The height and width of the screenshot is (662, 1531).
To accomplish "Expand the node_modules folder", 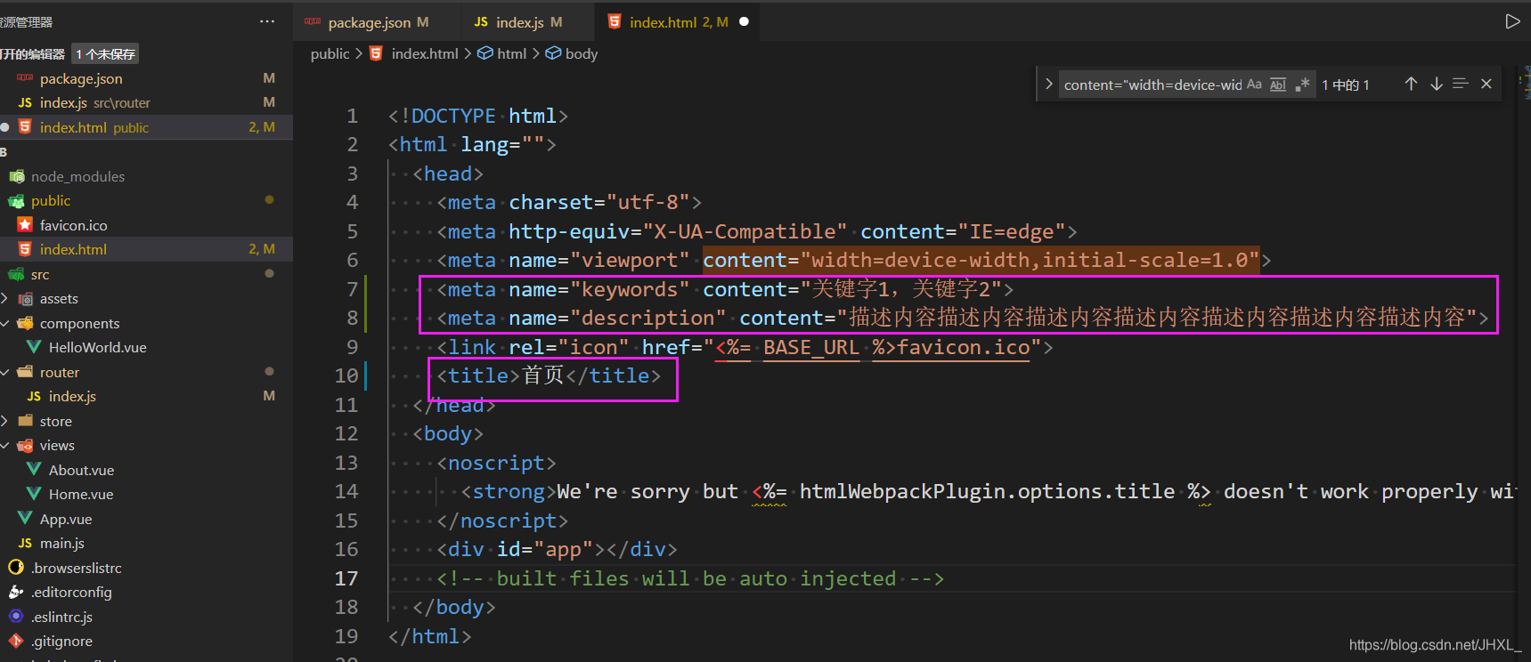I will [146, 176].
